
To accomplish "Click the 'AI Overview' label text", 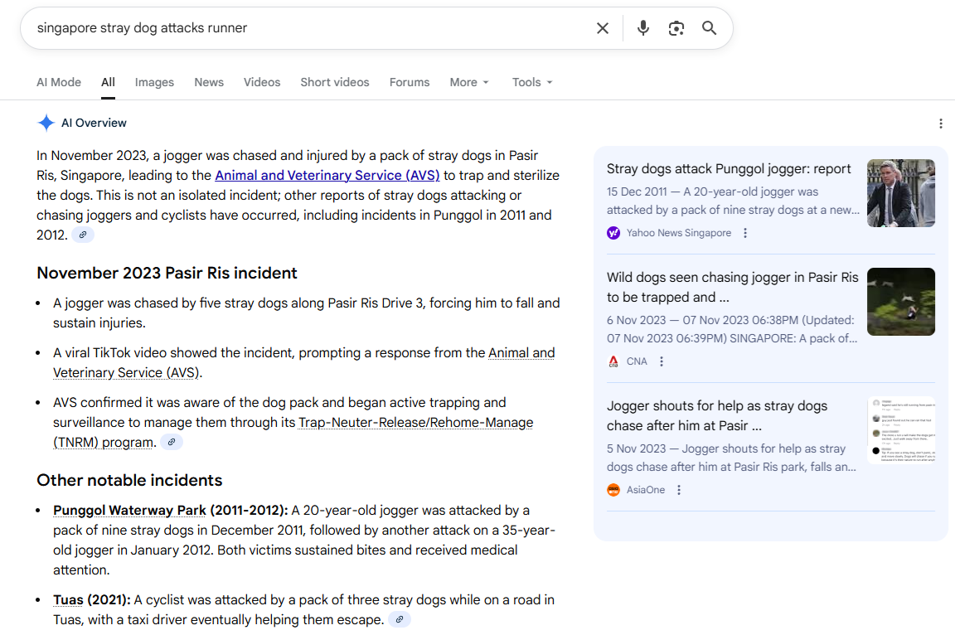I will (94, 123).
